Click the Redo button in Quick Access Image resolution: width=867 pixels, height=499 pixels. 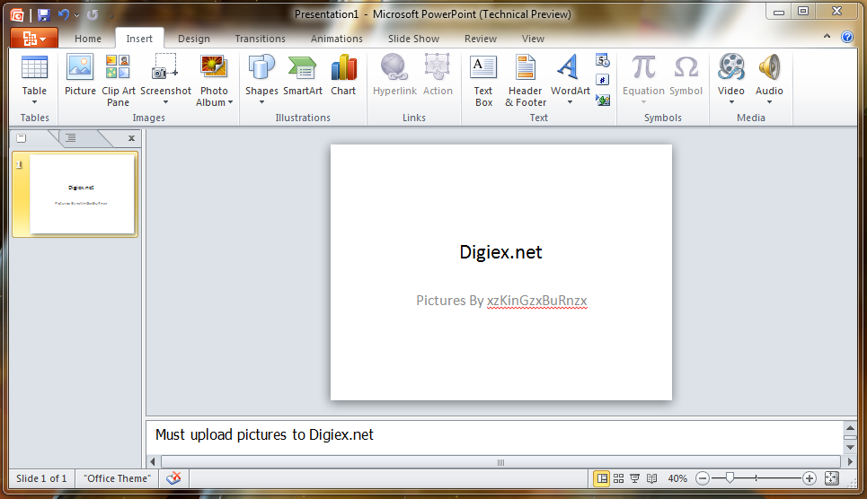point(93,15)
